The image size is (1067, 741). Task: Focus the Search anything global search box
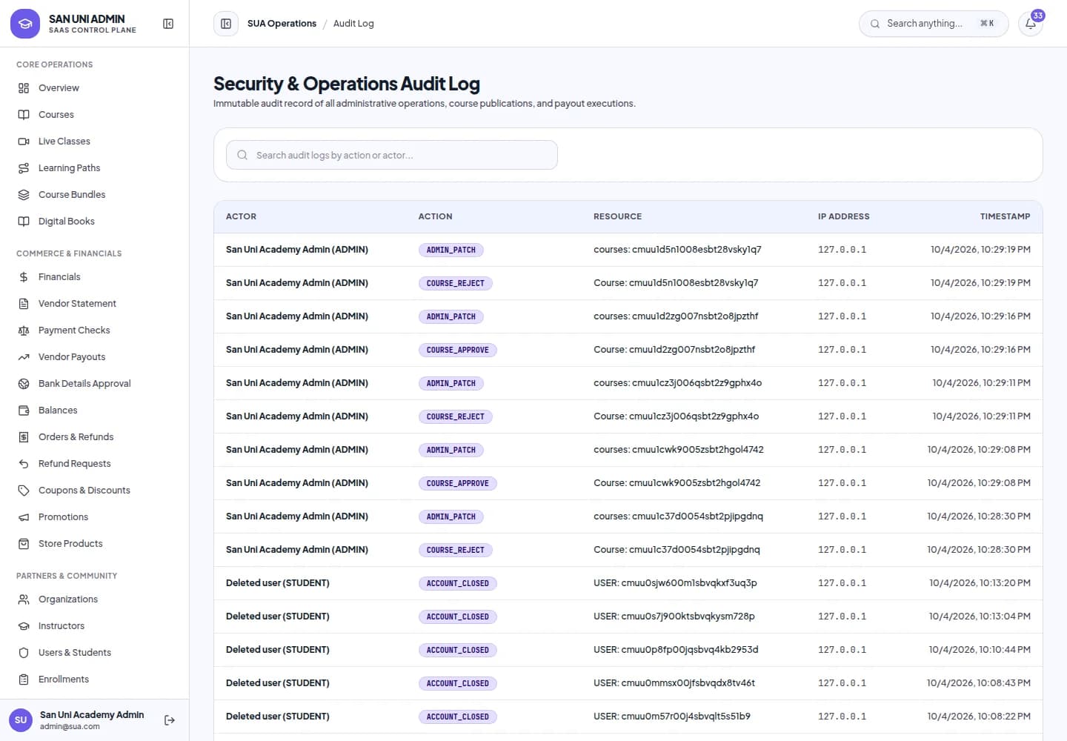click(934, 24)
